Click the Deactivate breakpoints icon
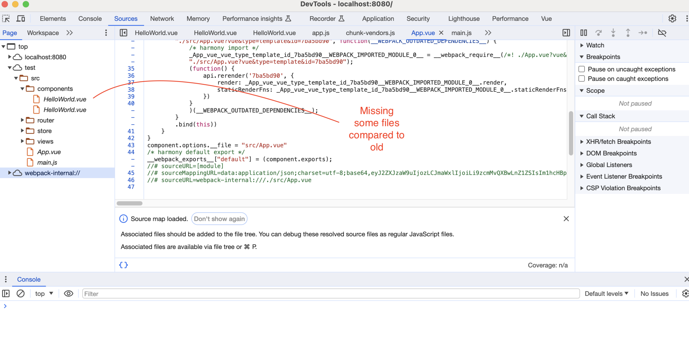689x353 pixels. 662,33
